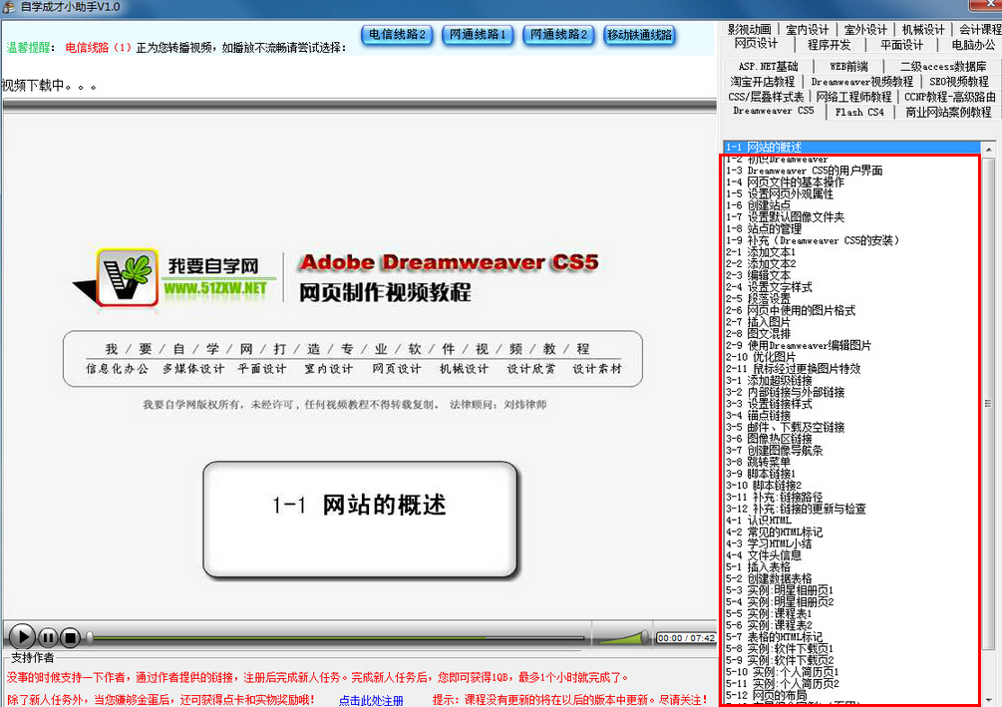Click the play button in the player

point(22,636)
